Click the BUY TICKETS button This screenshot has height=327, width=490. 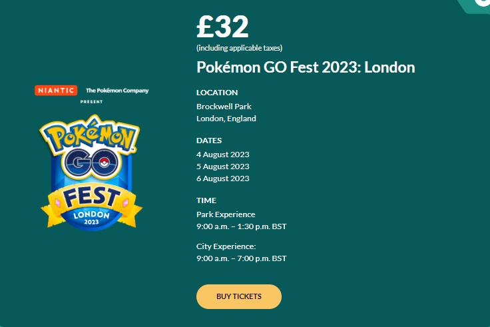pos(238,296)
